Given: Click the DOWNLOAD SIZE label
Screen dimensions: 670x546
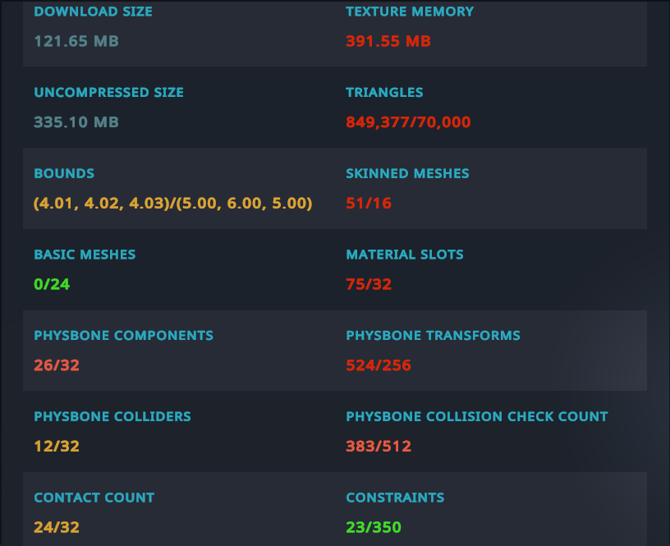Looking at the screenshot, I should point(93,11).
